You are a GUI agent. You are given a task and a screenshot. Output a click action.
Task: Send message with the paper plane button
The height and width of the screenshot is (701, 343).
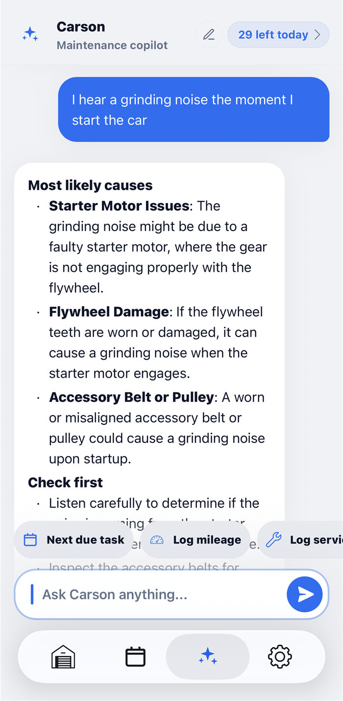[x=304, y=595]
